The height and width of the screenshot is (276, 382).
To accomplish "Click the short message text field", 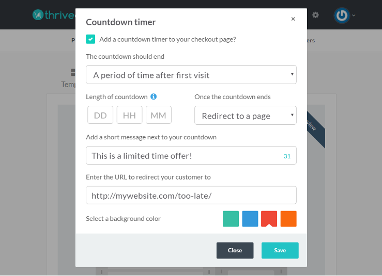I will point(191,155).
